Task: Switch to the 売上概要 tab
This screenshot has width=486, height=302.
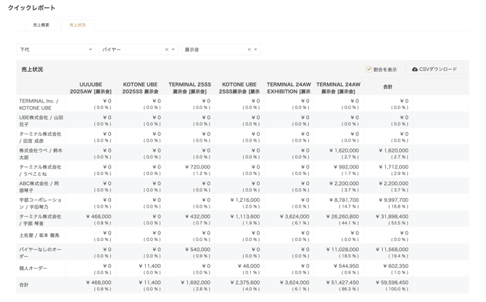Action: (x=41, y=25)
